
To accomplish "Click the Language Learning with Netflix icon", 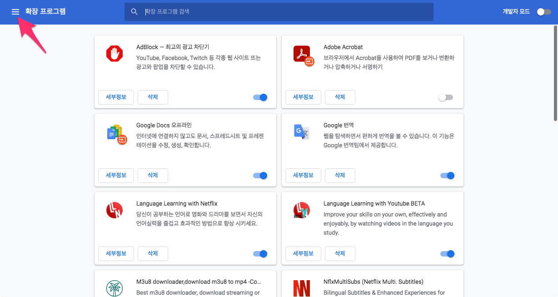I will [x=115, y=210].
